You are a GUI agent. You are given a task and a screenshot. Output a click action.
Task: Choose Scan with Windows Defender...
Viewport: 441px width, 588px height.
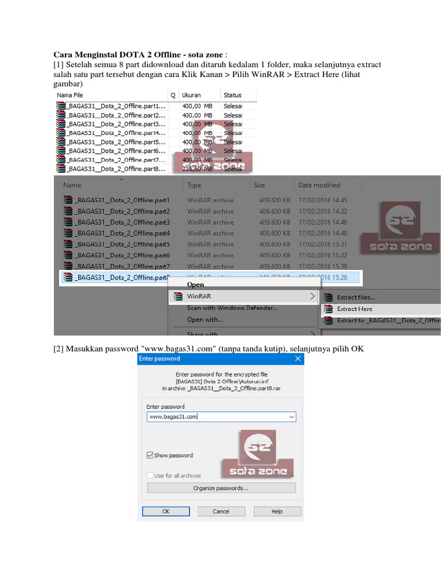coord(232,308)
